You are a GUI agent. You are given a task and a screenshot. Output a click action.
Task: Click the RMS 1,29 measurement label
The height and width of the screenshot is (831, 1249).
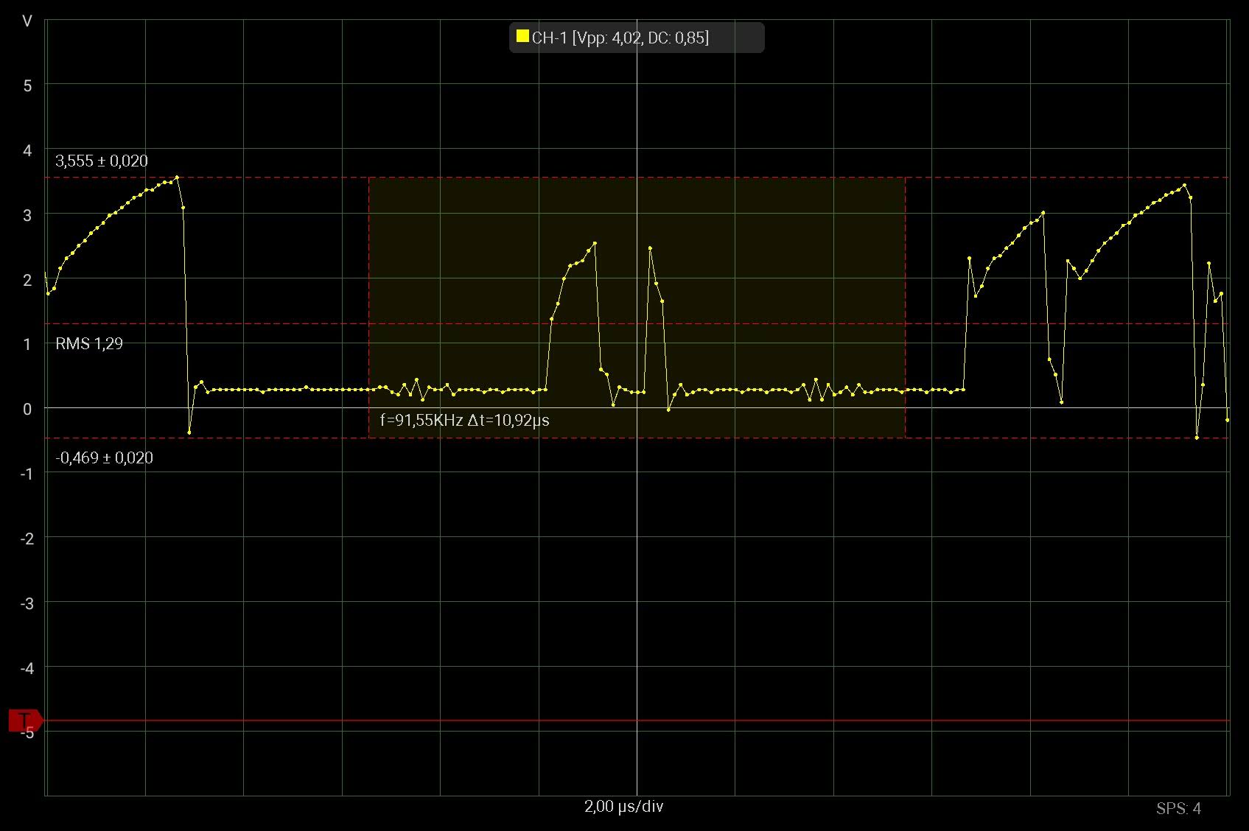pos(89,343)
